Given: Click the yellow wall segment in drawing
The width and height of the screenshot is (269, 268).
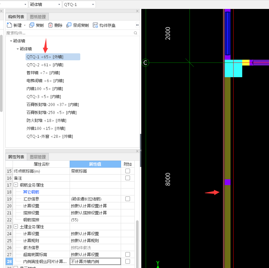Looking at the screenshot, I should (x=246, y=63).
